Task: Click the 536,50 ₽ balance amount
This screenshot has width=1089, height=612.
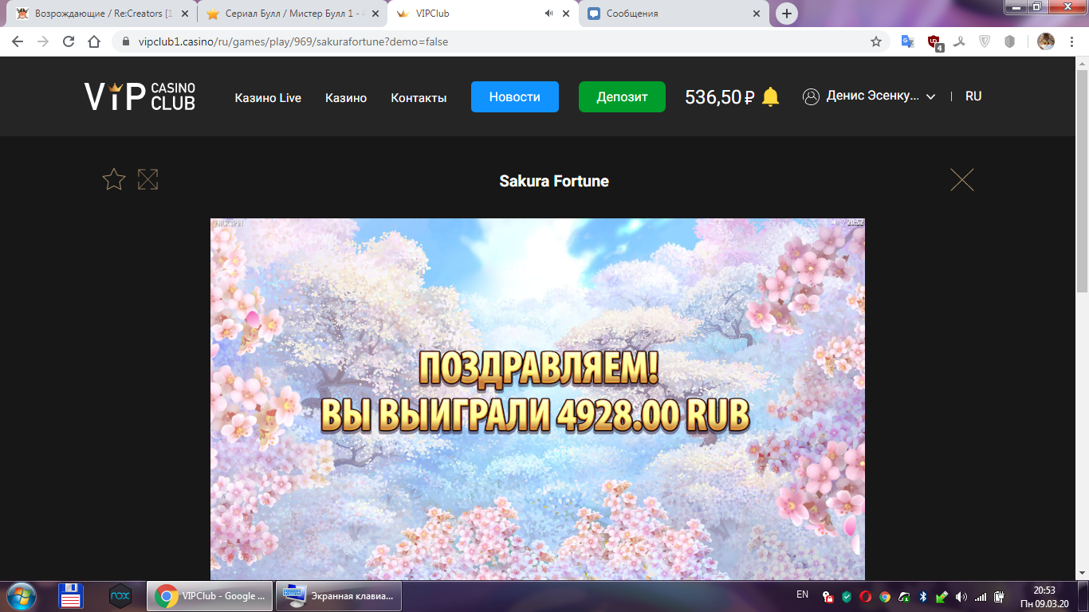Action: [x=720, y=97]
